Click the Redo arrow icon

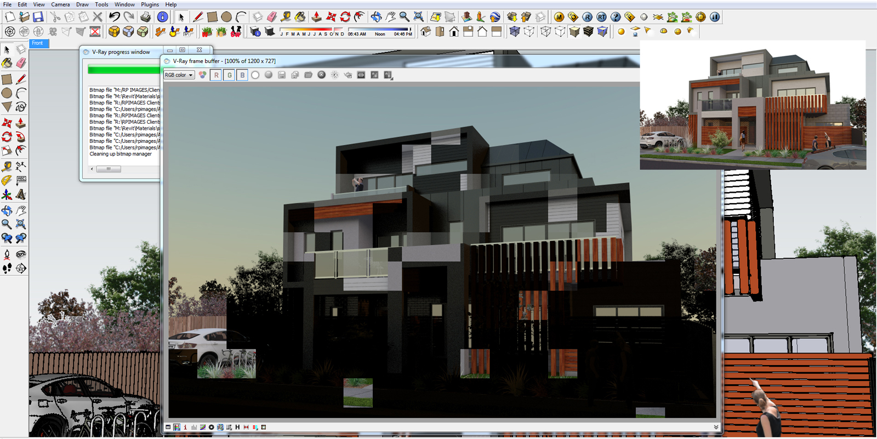[129, 17]
